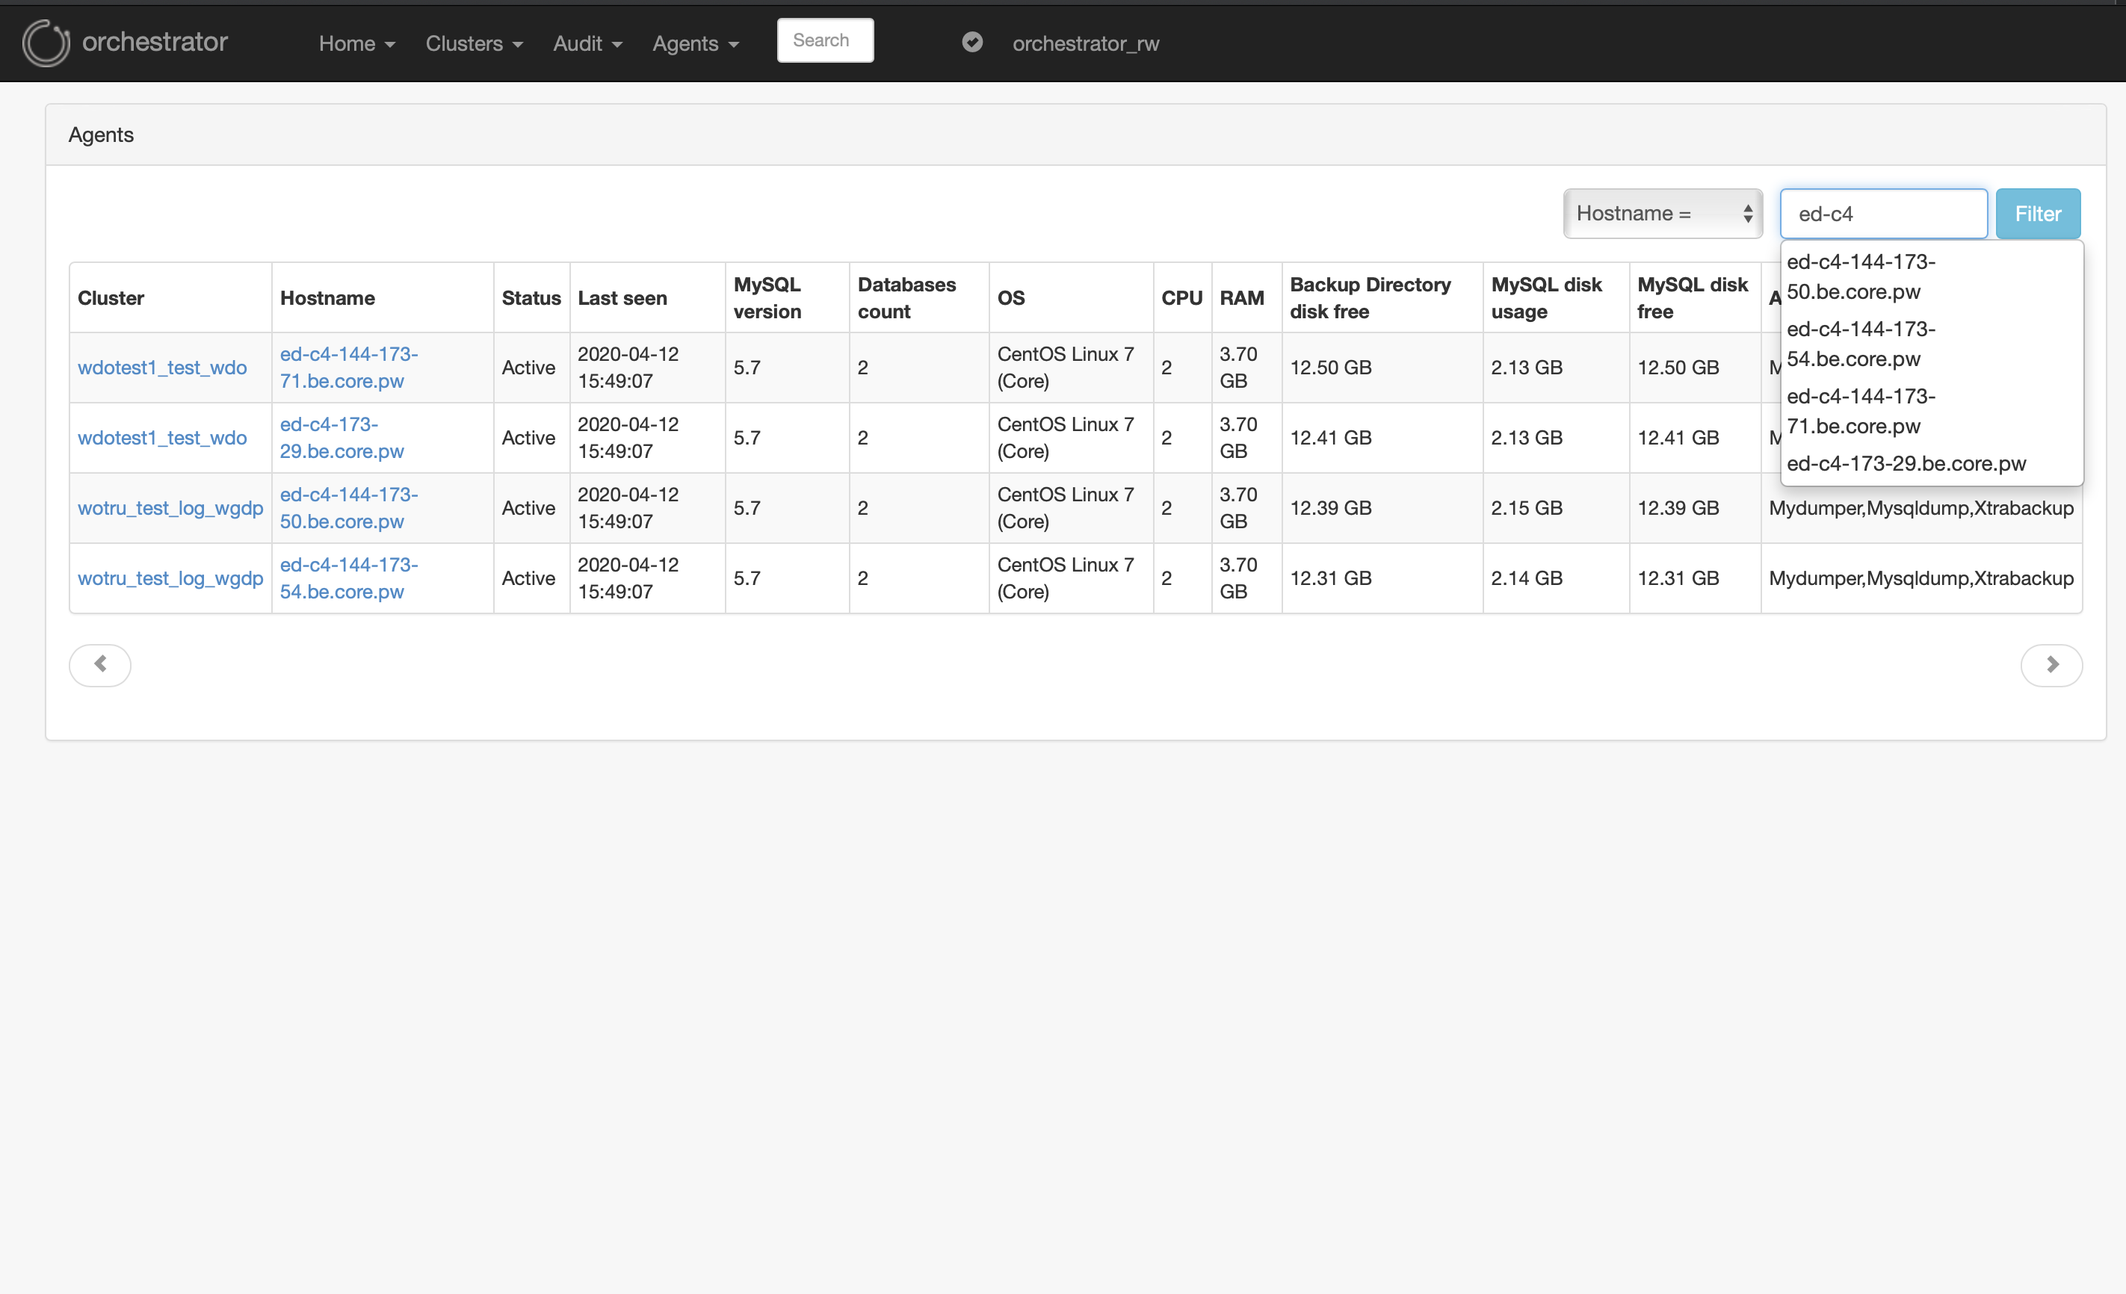
Task: Go to previous page with left arrow
Action: tap(100, 664)
